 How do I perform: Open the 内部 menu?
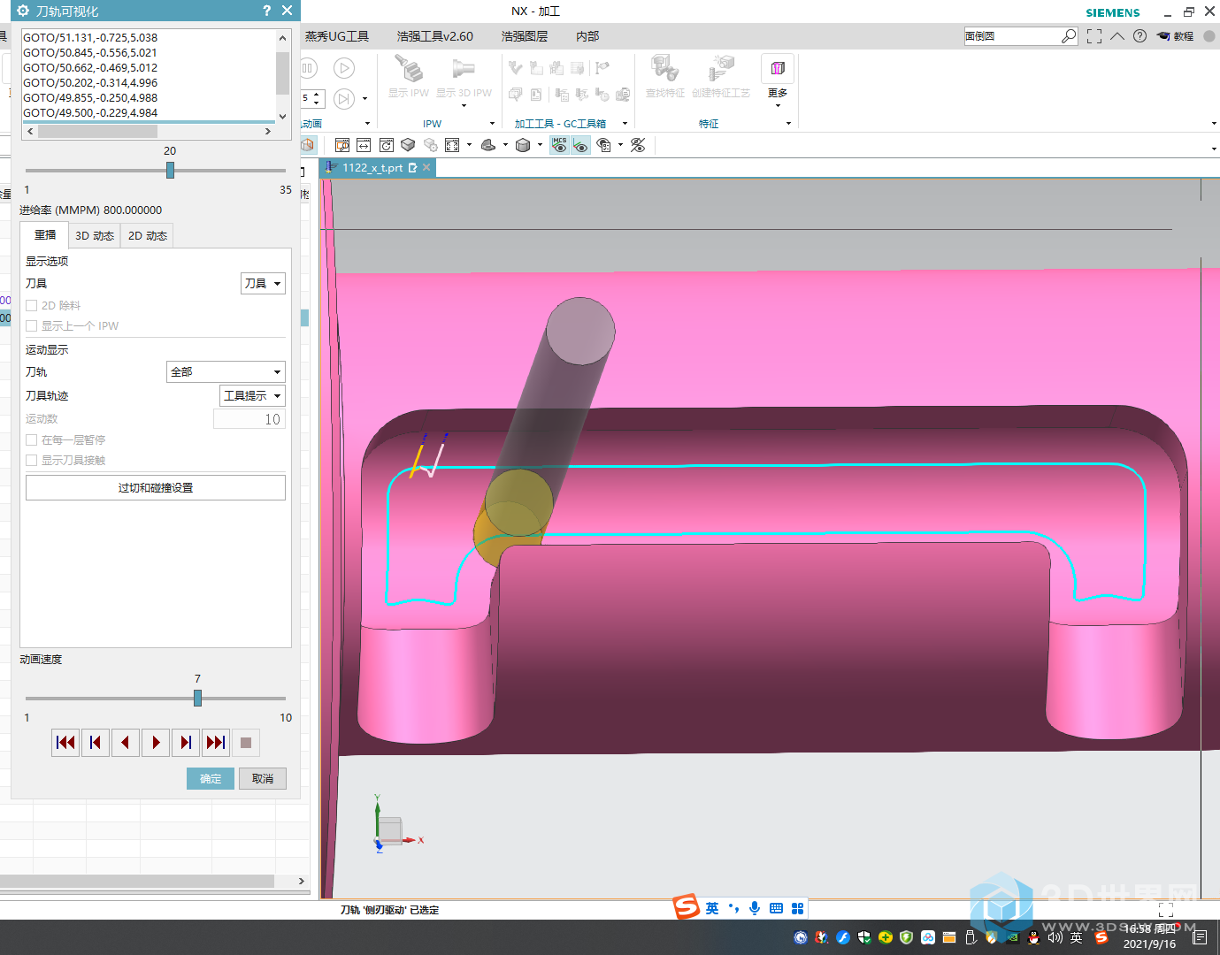pos(587,36)
